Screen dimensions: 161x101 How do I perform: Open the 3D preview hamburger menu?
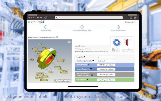click(x=69, y=42)
